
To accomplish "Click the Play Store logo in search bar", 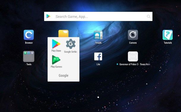I will (48, 16).
